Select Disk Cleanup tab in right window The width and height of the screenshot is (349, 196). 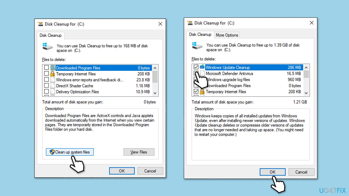tap(200, 35)
